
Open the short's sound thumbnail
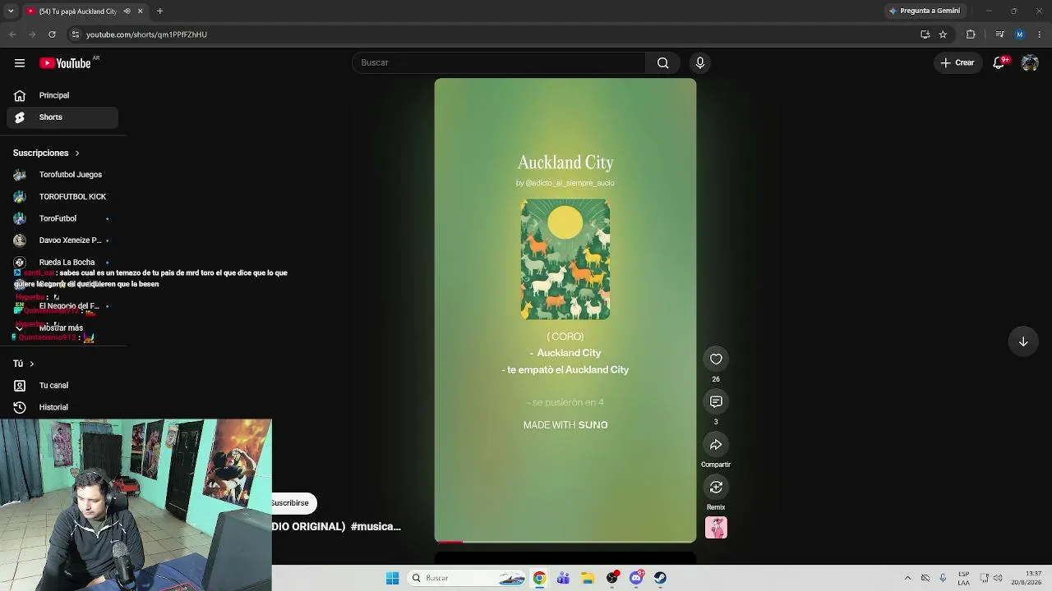point(716,528)
